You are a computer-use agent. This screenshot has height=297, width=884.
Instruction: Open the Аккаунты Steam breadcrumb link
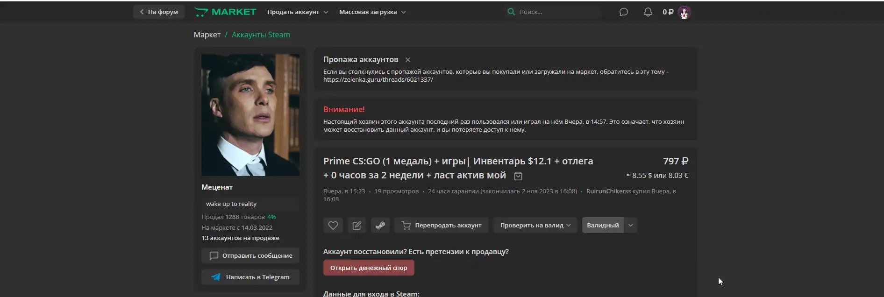(x=261, y=35)
